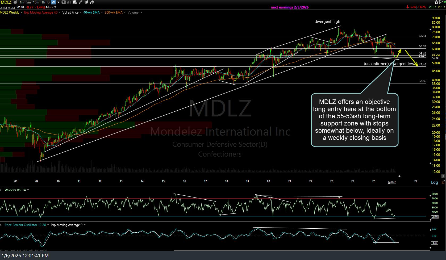Screen dimensions: 446x260
Task: Toggle the price axis lock icon
Action: [443, 182]
